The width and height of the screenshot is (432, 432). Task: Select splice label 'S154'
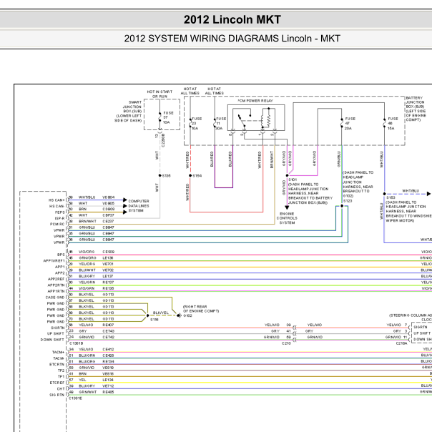[x=197, y=176]
